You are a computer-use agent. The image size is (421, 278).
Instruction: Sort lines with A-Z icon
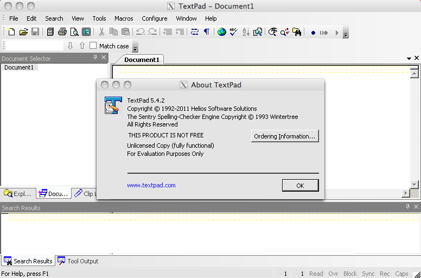(246, 31)
